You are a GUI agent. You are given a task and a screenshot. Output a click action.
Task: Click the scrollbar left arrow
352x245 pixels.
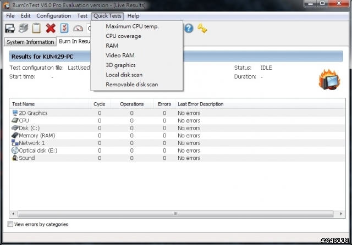coord(13,214)
